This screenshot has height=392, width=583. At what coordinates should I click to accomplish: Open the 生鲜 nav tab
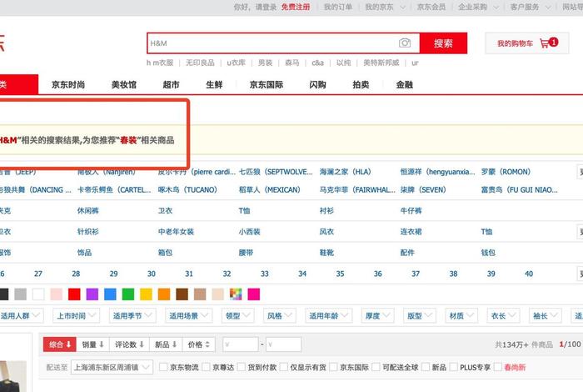point(214,84)
